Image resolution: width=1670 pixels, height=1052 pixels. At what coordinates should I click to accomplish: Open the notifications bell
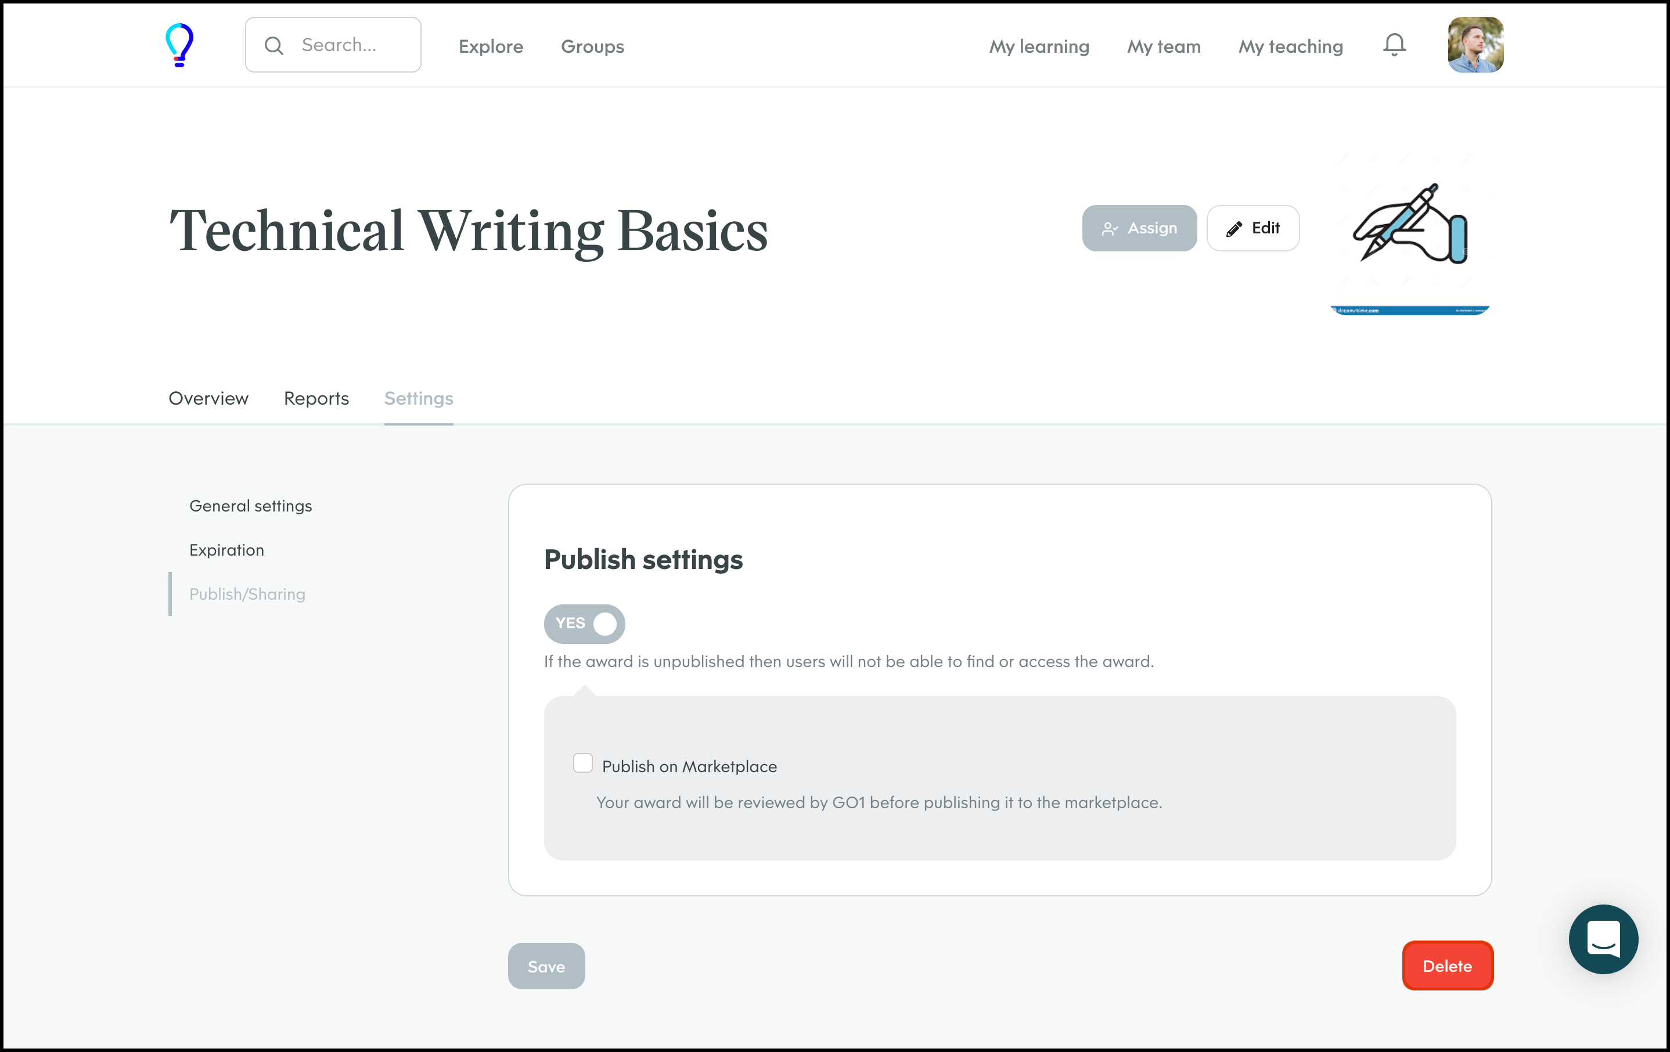[x=1394, y=45]
